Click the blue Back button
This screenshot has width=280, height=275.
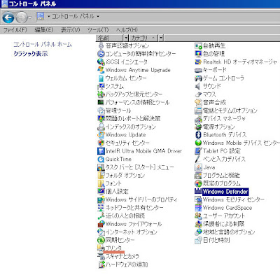(x=8, y=17)
